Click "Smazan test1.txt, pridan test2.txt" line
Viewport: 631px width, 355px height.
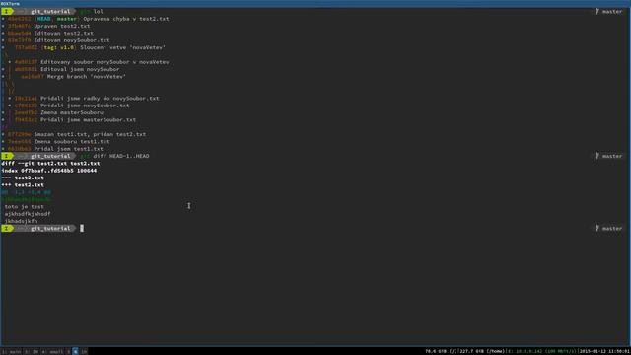pyautogui.click(x=74, y=134)
